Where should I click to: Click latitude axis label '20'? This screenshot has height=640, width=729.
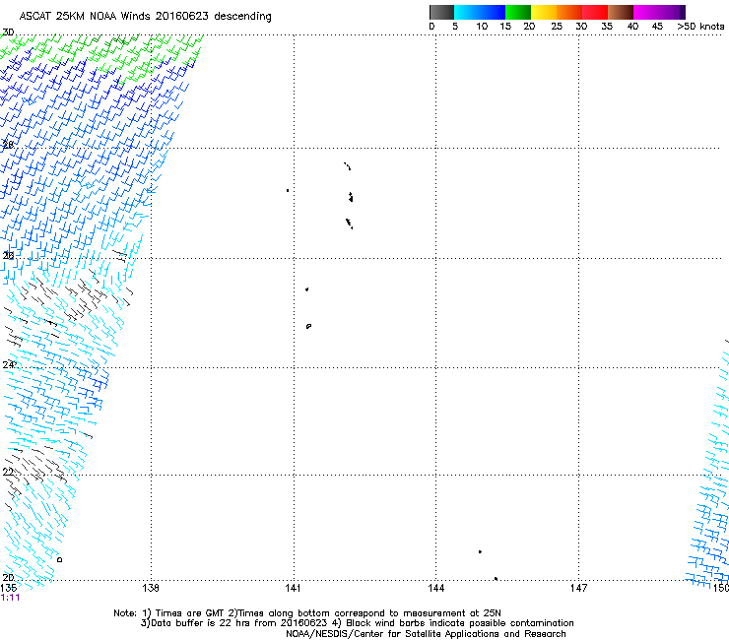coord(8,577)
